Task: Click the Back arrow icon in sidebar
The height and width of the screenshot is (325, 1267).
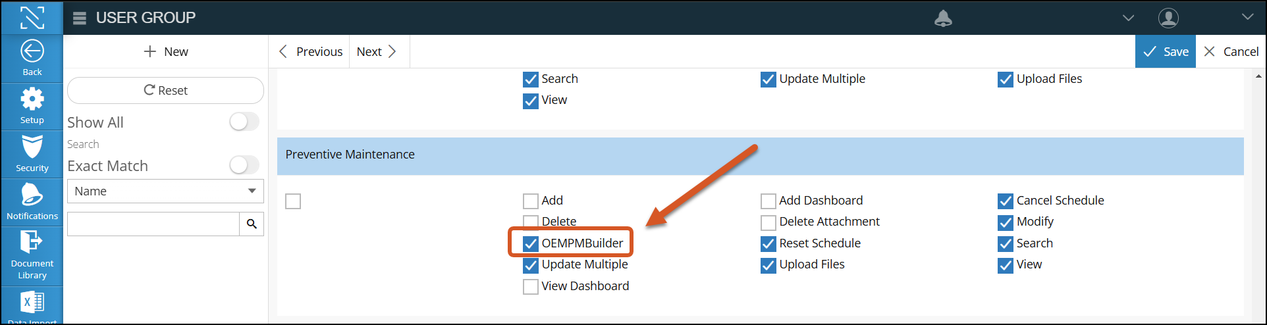Action: click(x=32, y=52)
